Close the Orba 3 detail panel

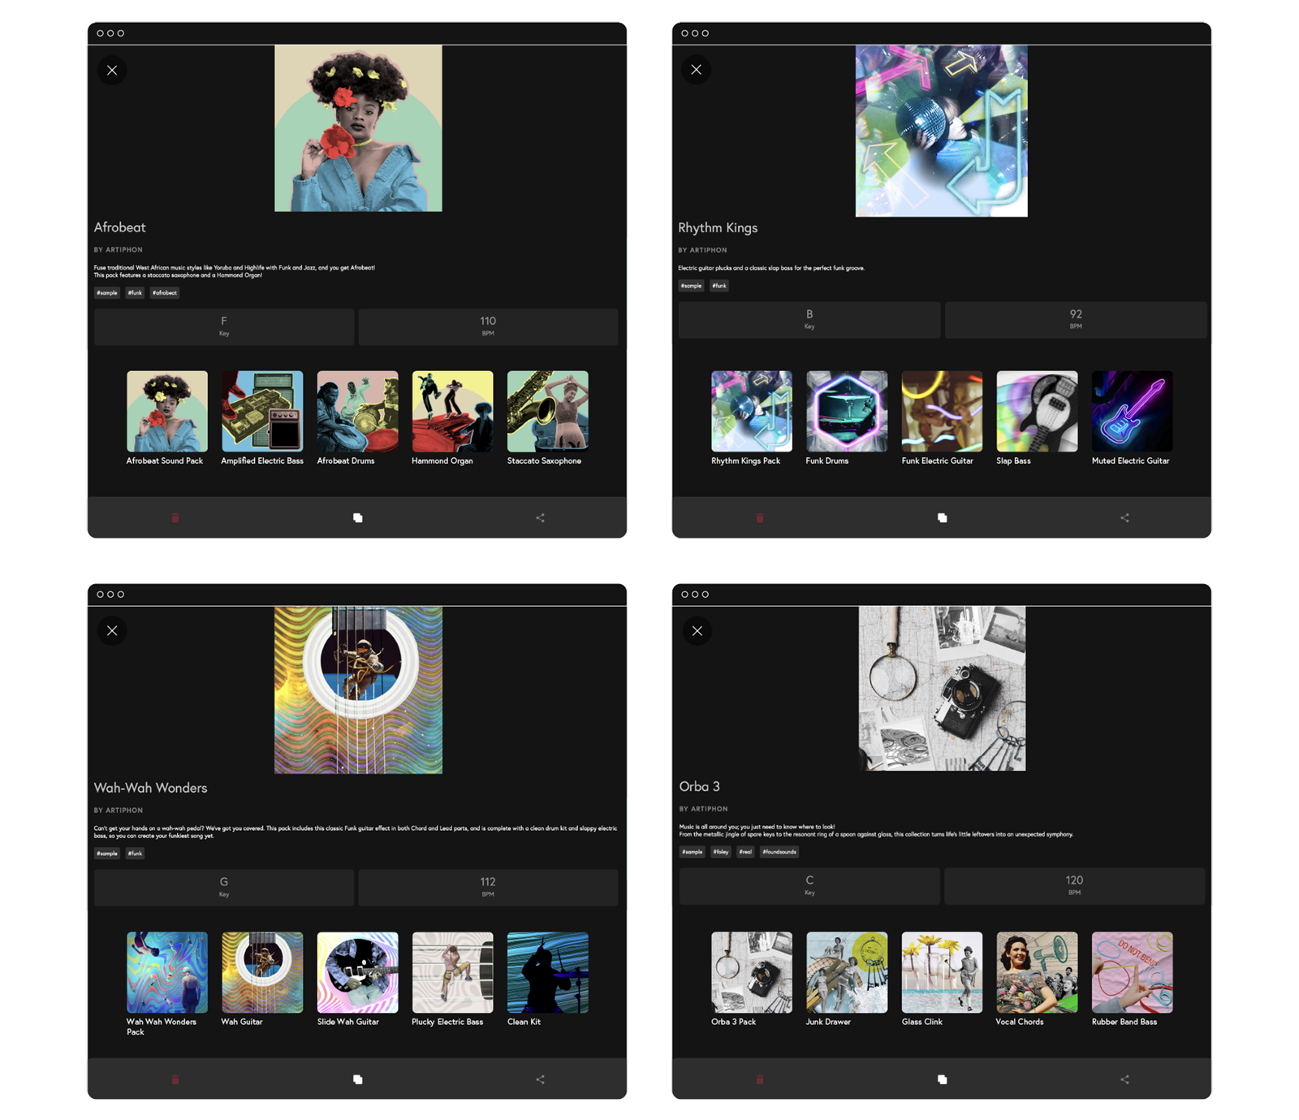coord(697,631)
